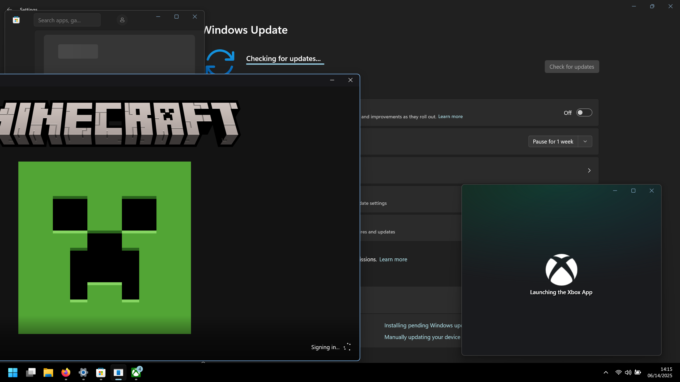Switch to Minecraft Launcher taskbar icon
This screenshot has height=382, width=680.
tap(118, 372)
